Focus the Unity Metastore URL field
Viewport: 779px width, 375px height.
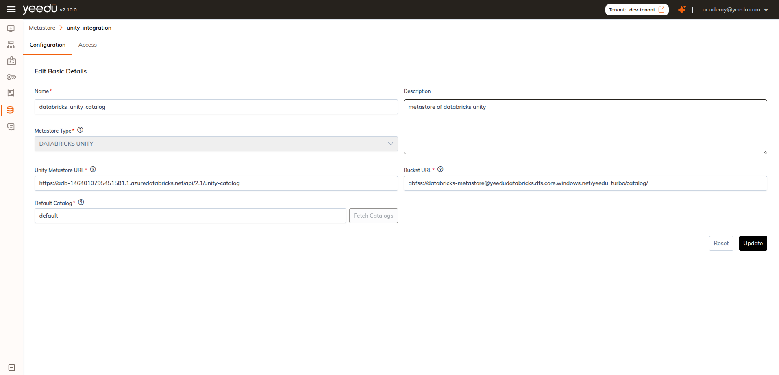tap(216, 183)
